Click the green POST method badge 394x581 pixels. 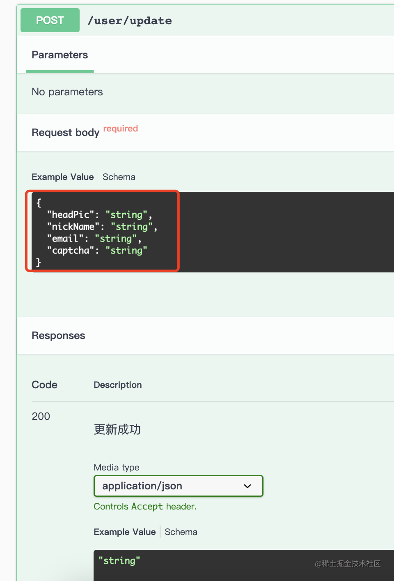pyautogui.click(x=50, y=20)
